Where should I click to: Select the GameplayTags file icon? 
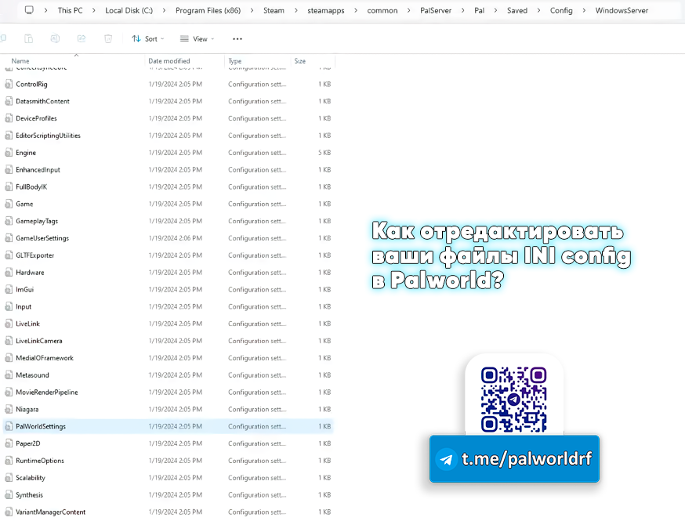pyautogui.click(x=9, y=221)
